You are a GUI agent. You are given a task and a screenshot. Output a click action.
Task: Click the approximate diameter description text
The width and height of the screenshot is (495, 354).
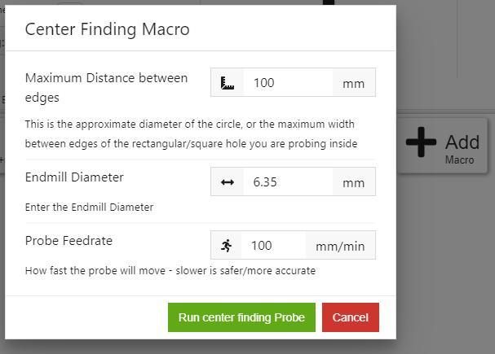[x=192, y=133]
